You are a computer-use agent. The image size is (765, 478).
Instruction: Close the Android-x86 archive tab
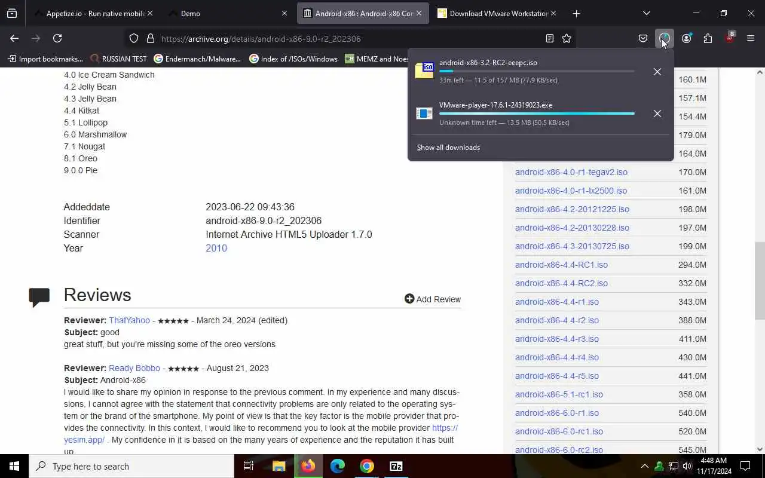(419, 13)
